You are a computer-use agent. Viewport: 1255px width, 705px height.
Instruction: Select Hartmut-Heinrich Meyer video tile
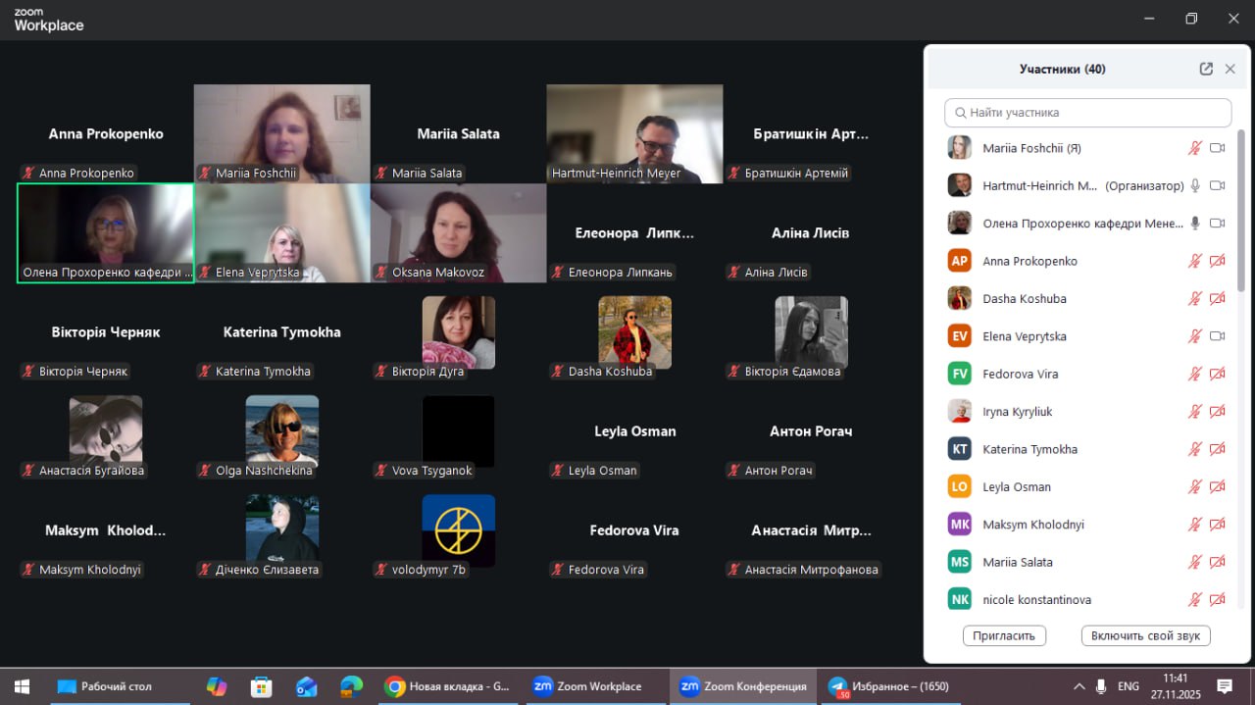pos(634,133)
